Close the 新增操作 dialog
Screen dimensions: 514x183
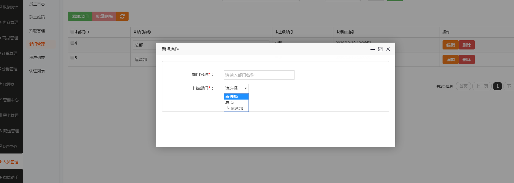388,49
